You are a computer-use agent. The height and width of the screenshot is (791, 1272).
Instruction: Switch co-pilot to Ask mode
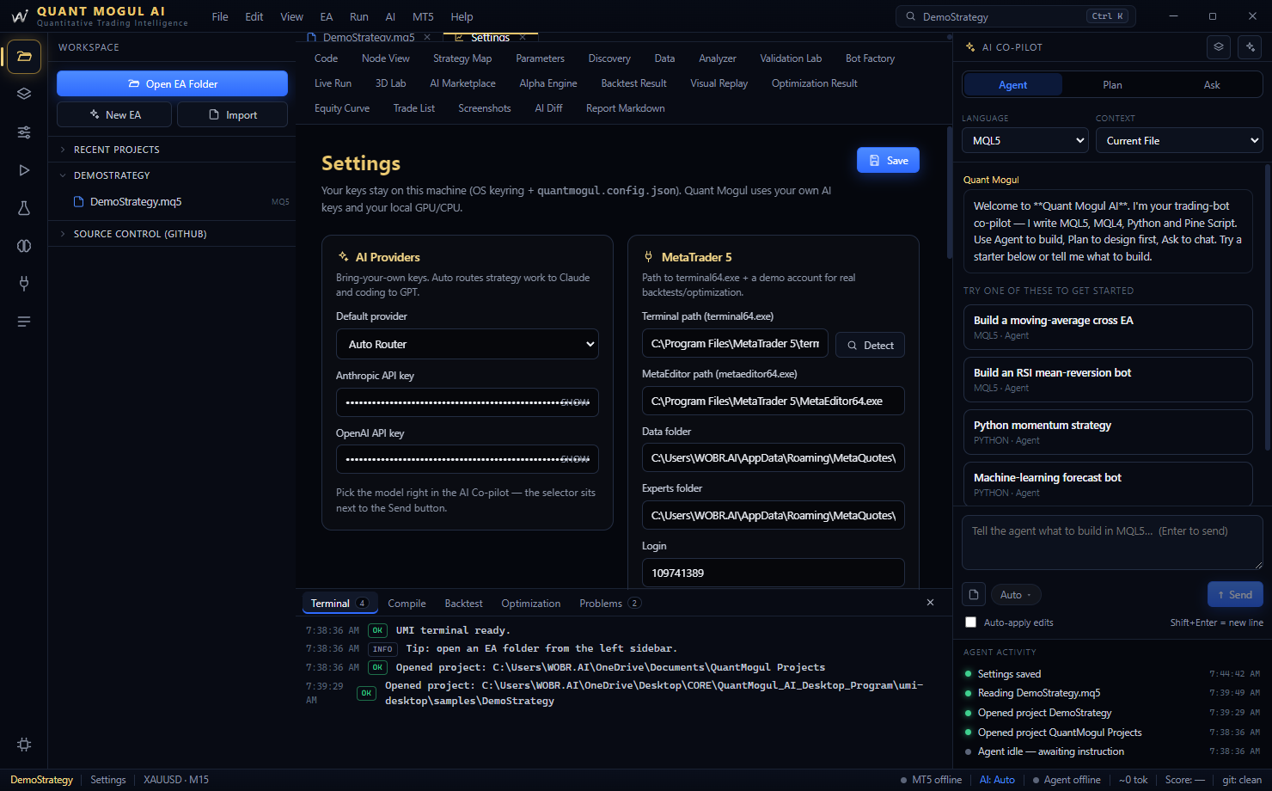[1212, 84]
